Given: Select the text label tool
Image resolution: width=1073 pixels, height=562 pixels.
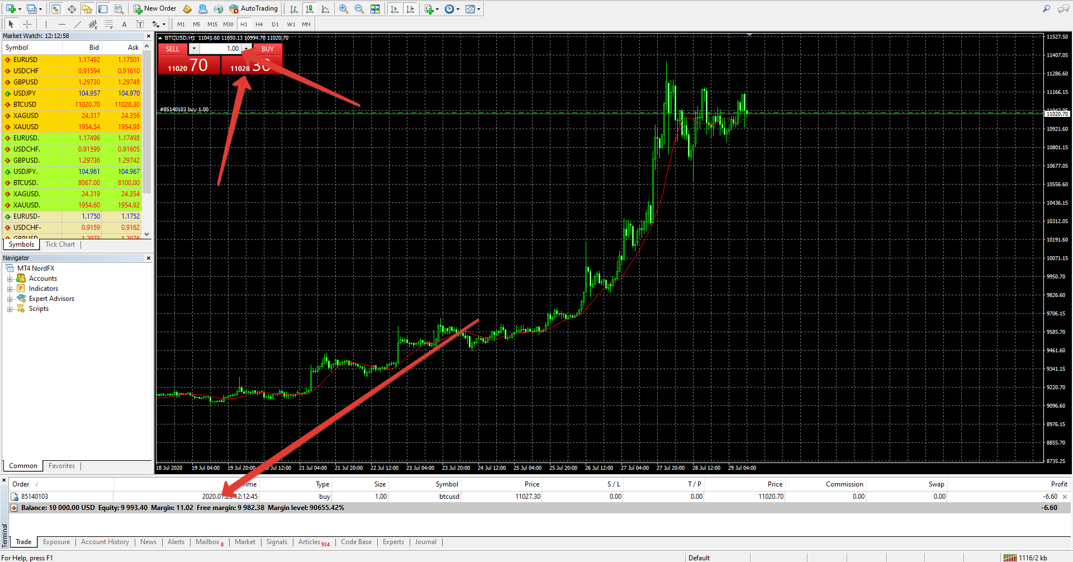Looking at the screenshot, I should (x=140, y=24).
